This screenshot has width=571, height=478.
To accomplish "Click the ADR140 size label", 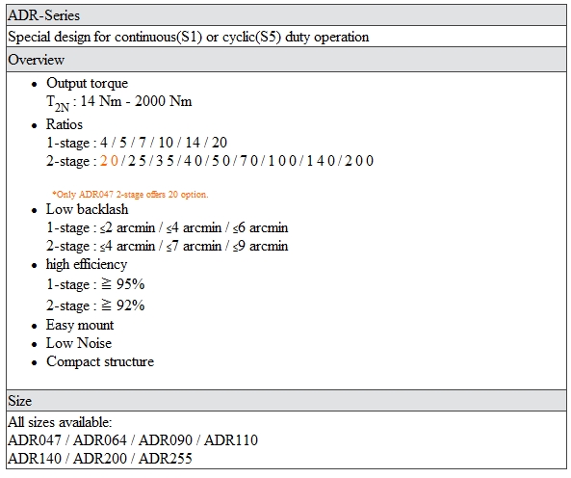I will pyautogui.click(x=35, y=459).
